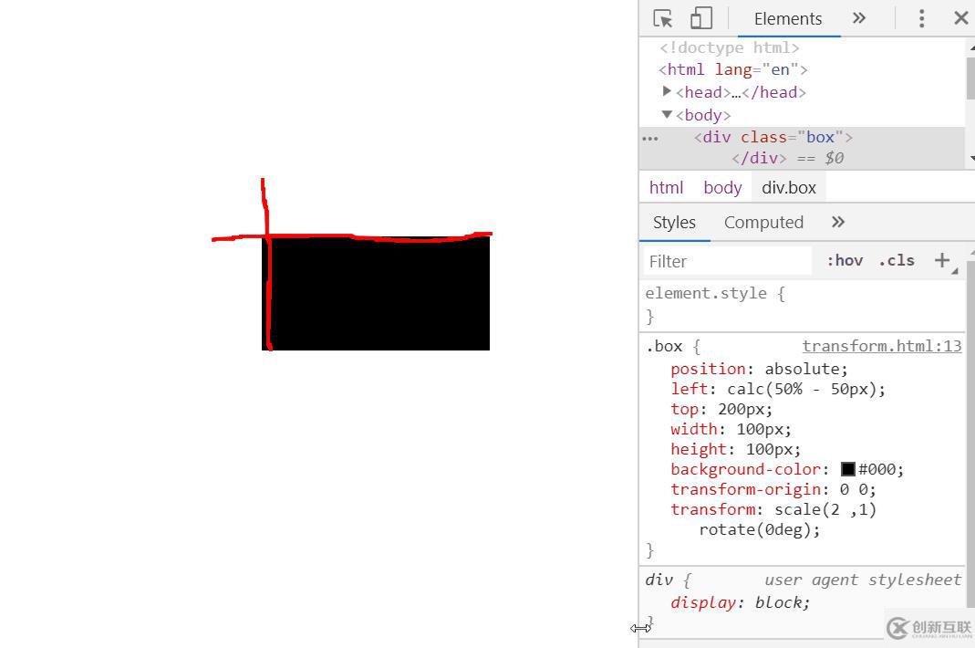Screen dimensions: 975x648
Task: Activate the :hov pseudo-class panel
Action: click(844, 260)
